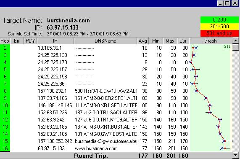Image resolution: width=240 pixels, height=159 pixels.
Task: Click Round Trip average value 177
Action: coord(142,156)
